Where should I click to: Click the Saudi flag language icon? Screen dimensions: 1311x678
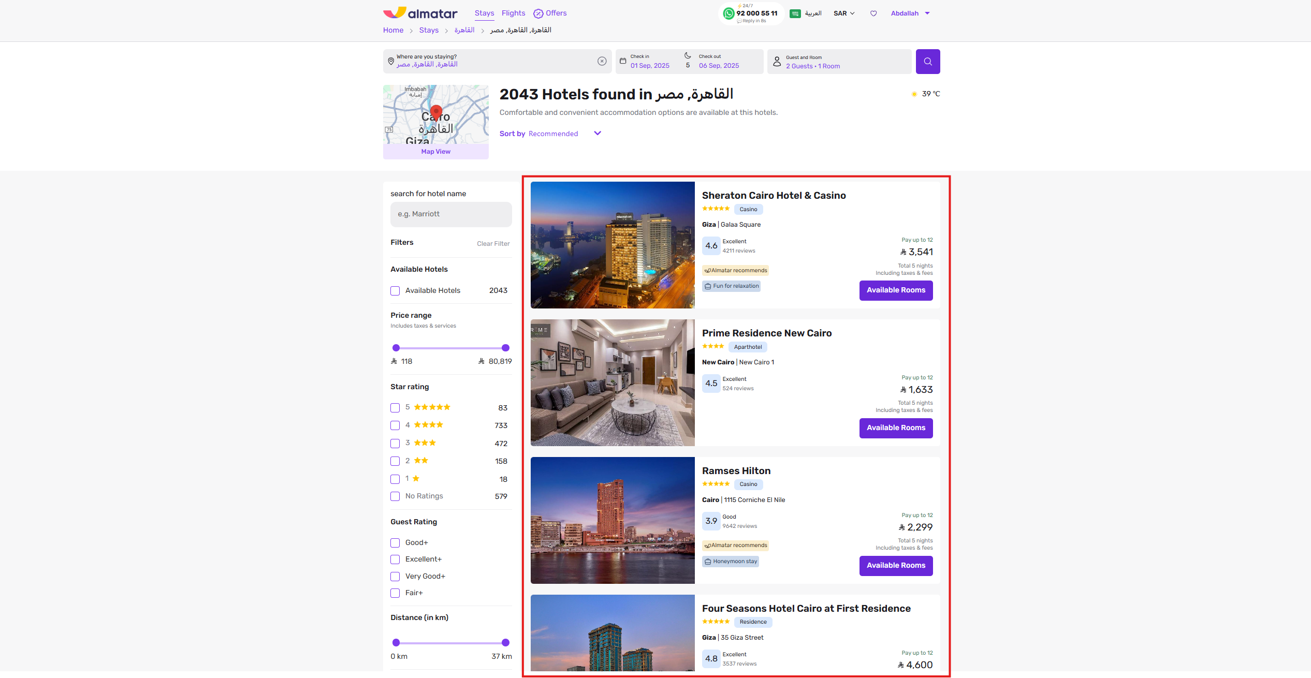795,13
